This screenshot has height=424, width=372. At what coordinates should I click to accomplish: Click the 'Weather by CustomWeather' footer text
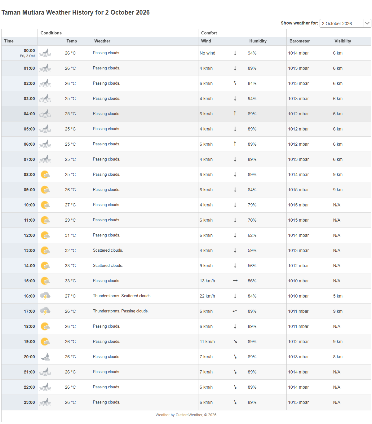point(186,415)
